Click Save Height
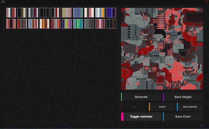Image resolution: width=209 pixels, height=129 pixels. click(183, 97)
